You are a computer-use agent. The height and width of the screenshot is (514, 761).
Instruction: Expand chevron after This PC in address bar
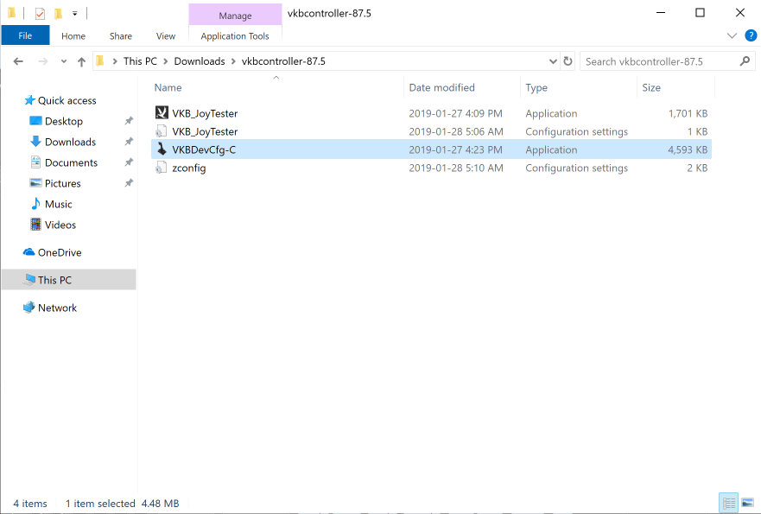pyautogui.click(x=166, y=61)
